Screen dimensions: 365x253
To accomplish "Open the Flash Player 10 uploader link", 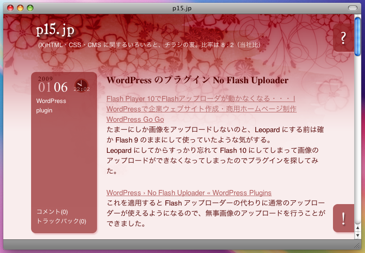I will [201, 99].
